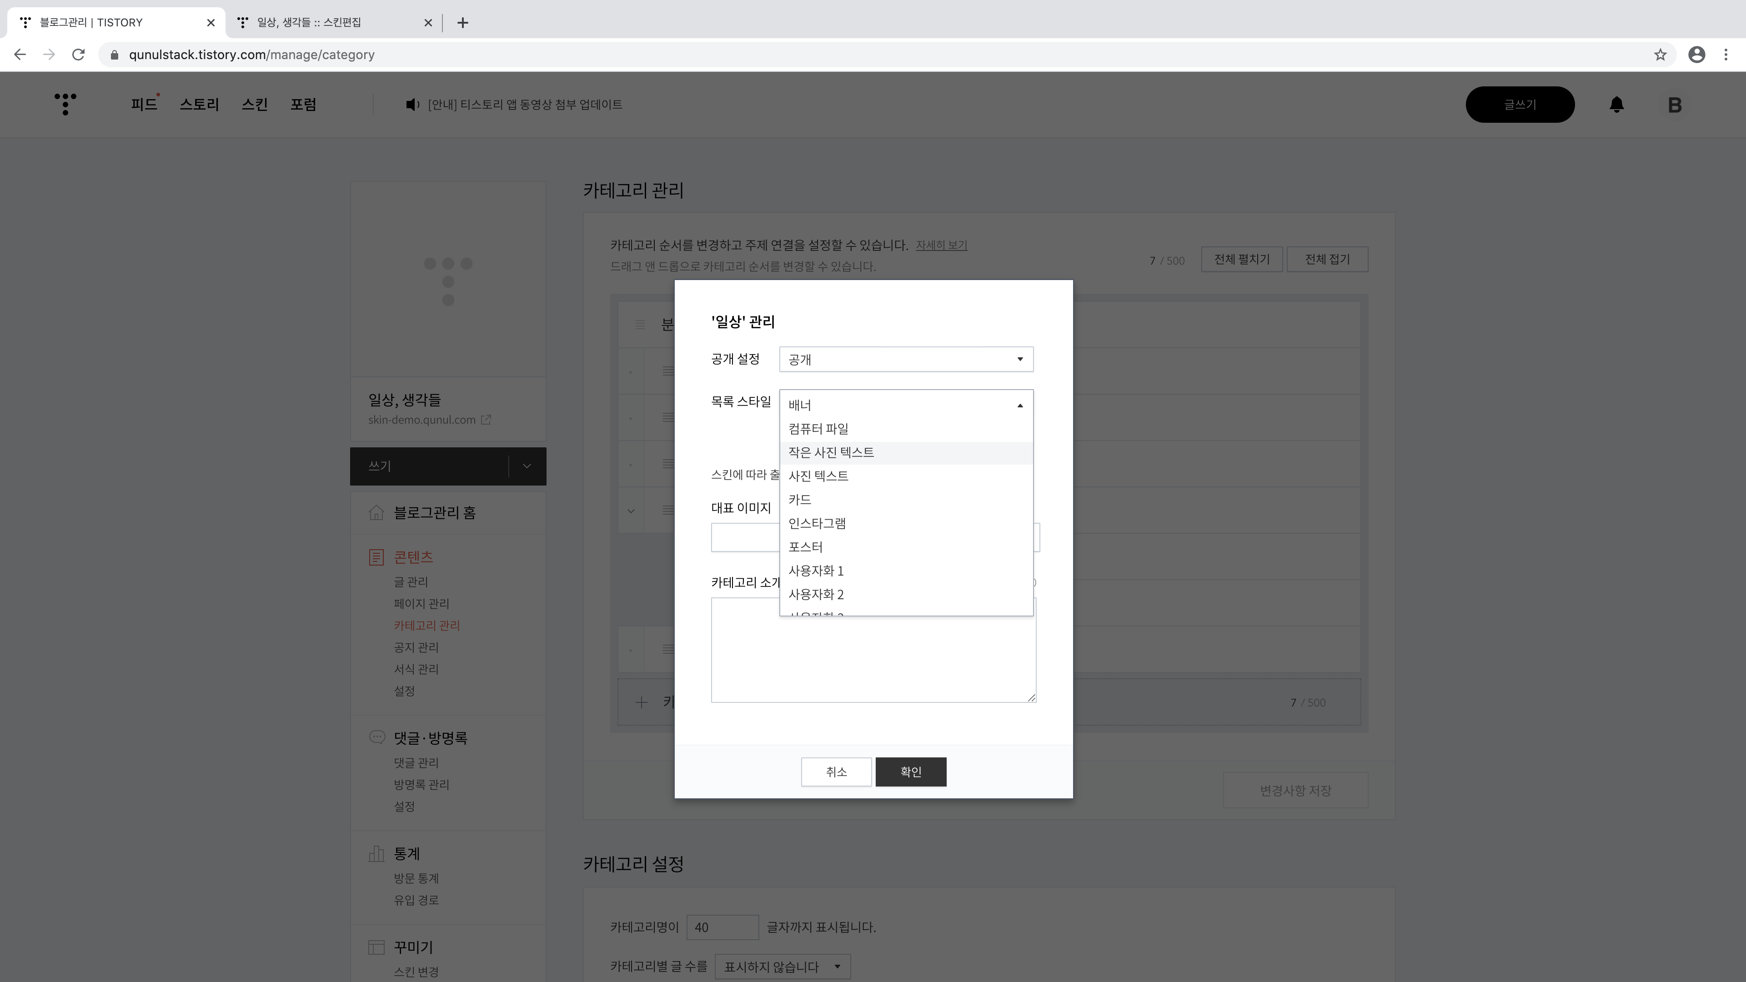Choose 인스타그램 from list style options
The width and height of the screenshot is (1746, 982).
(817, 523)
